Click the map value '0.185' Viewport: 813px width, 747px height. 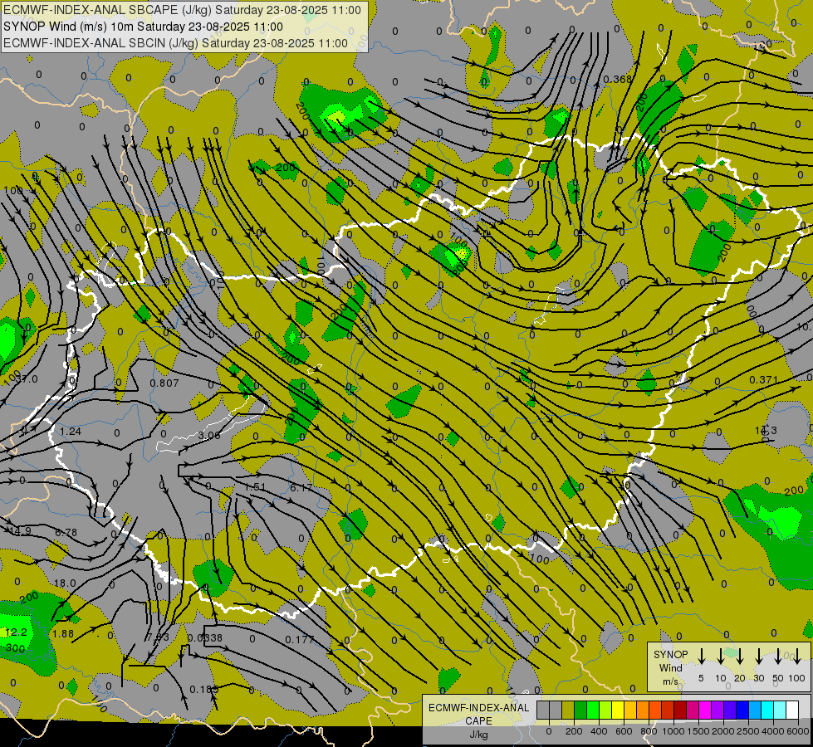(x=203, y=689)
